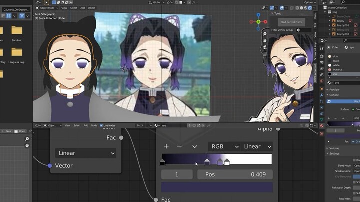360x202 pixels.
Task: Remove color stop with minus in node ramp
Action: click(x=179, y=146)
